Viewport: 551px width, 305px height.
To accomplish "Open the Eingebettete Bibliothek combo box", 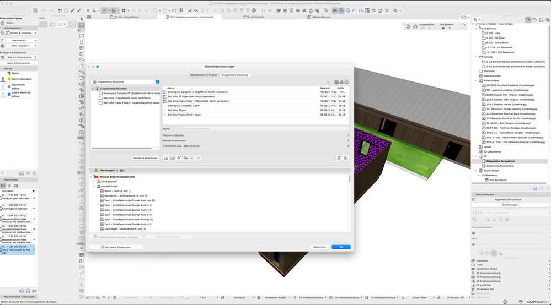I will click(x=126, y=81).
